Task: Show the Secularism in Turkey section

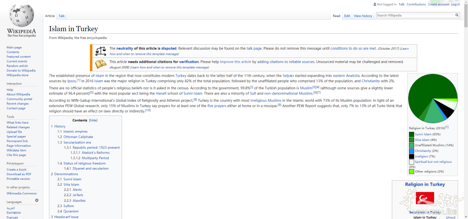Action: point(451,217)
